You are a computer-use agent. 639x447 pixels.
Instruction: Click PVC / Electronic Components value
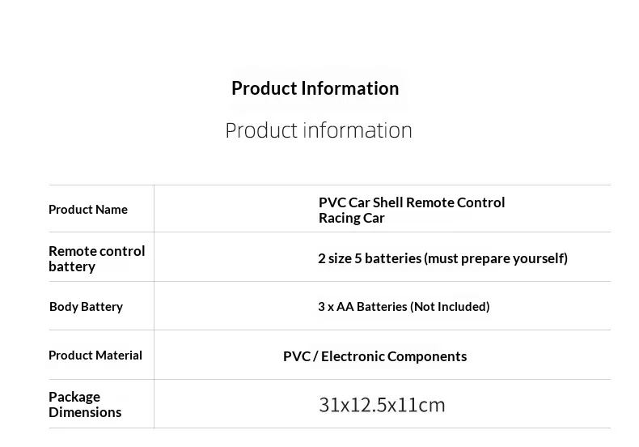[375, 356]
